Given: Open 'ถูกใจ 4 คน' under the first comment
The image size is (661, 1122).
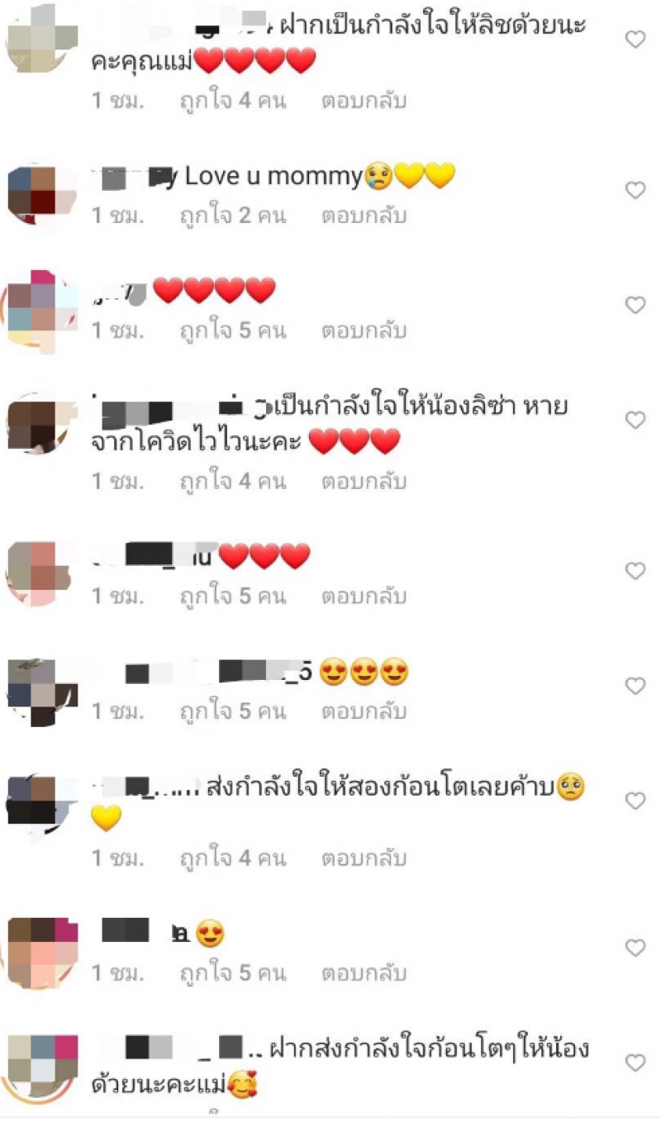Looking at the screenshot, I should click(233, 102).
